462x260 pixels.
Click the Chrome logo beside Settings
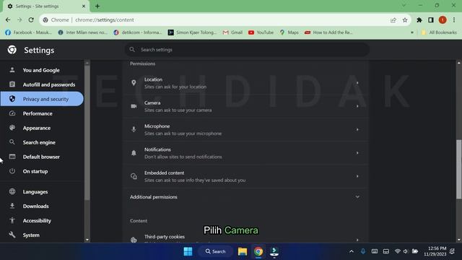pos(12,50)
